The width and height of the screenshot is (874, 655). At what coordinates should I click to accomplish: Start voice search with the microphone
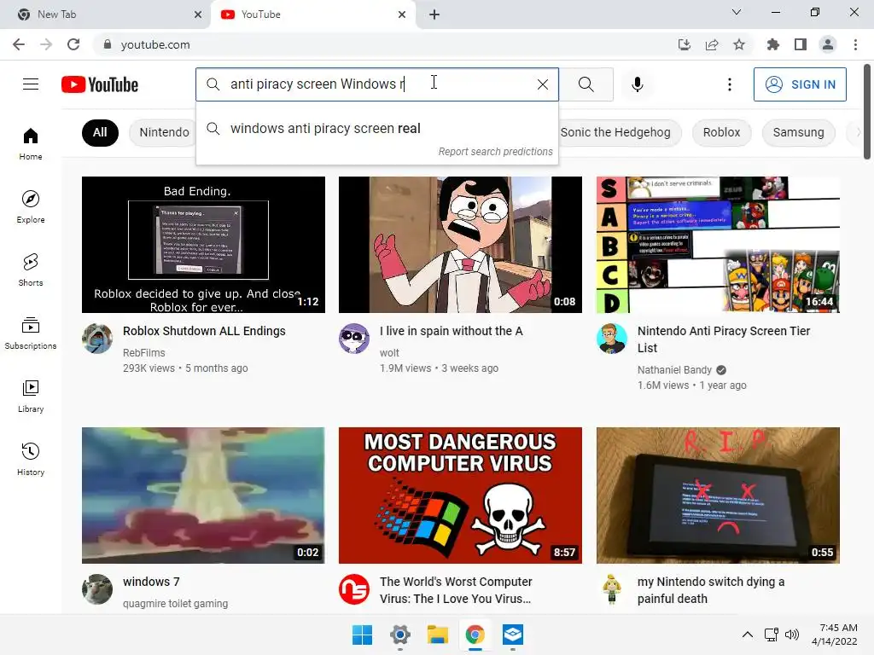[x=637, y=84]
